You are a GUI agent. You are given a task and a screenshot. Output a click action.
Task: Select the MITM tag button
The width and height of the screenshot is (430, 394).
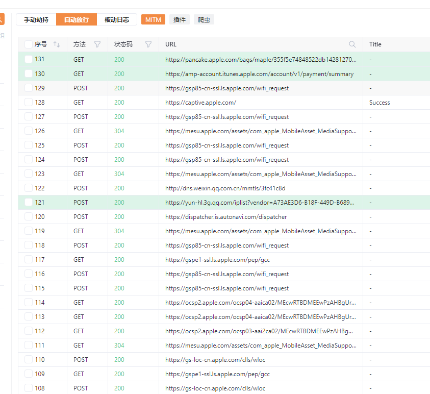pyautogui.click(x=153, y=19)
